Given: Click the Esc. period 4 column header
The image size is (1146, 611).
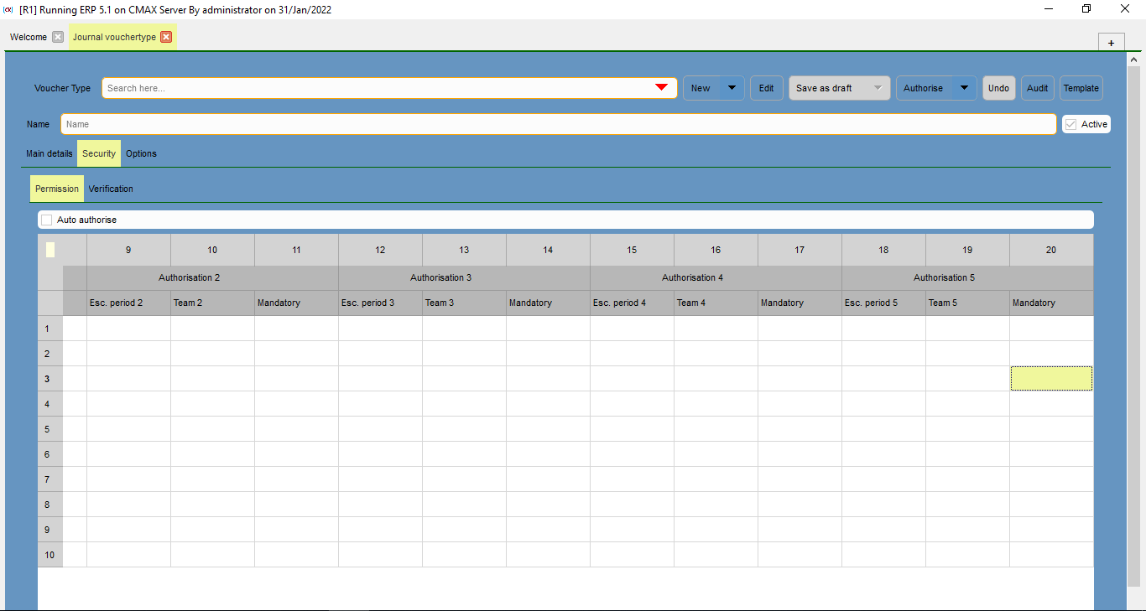Looking at the screenshot, I should point(632,303).
